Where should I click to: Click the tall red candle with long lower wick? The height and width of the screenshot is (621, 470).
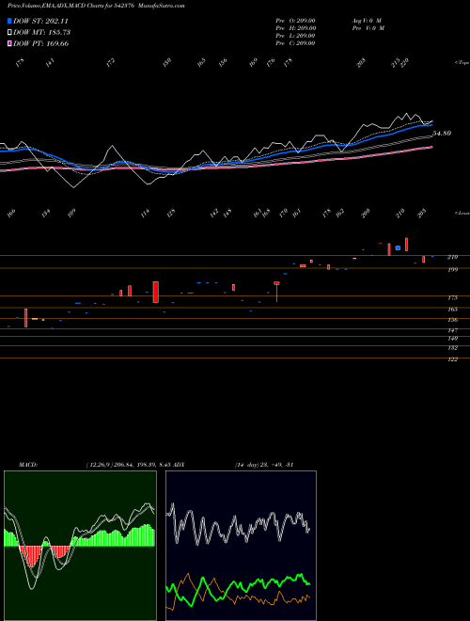click(x=276, y=292)
